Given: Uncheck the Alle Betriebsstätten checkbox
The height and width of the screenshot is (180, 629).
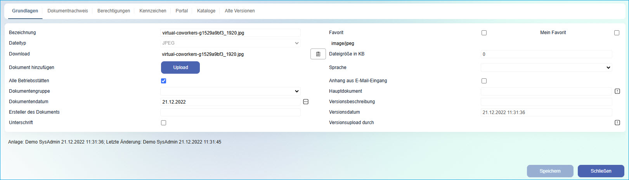Looking at the screenshot, I should click(x=163, y=81).
